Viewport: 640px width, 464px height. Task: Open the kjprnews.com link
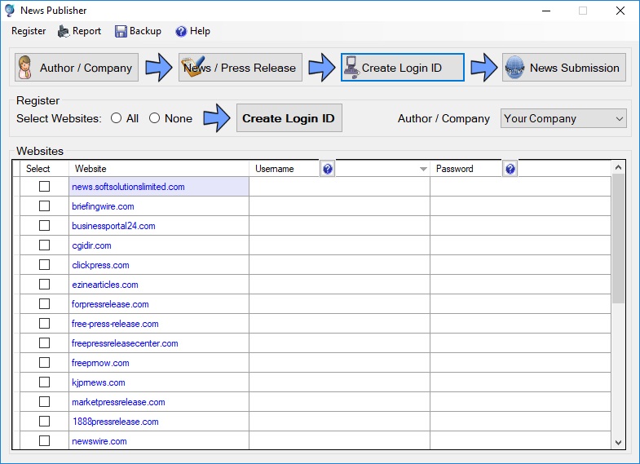coord(99,382)
